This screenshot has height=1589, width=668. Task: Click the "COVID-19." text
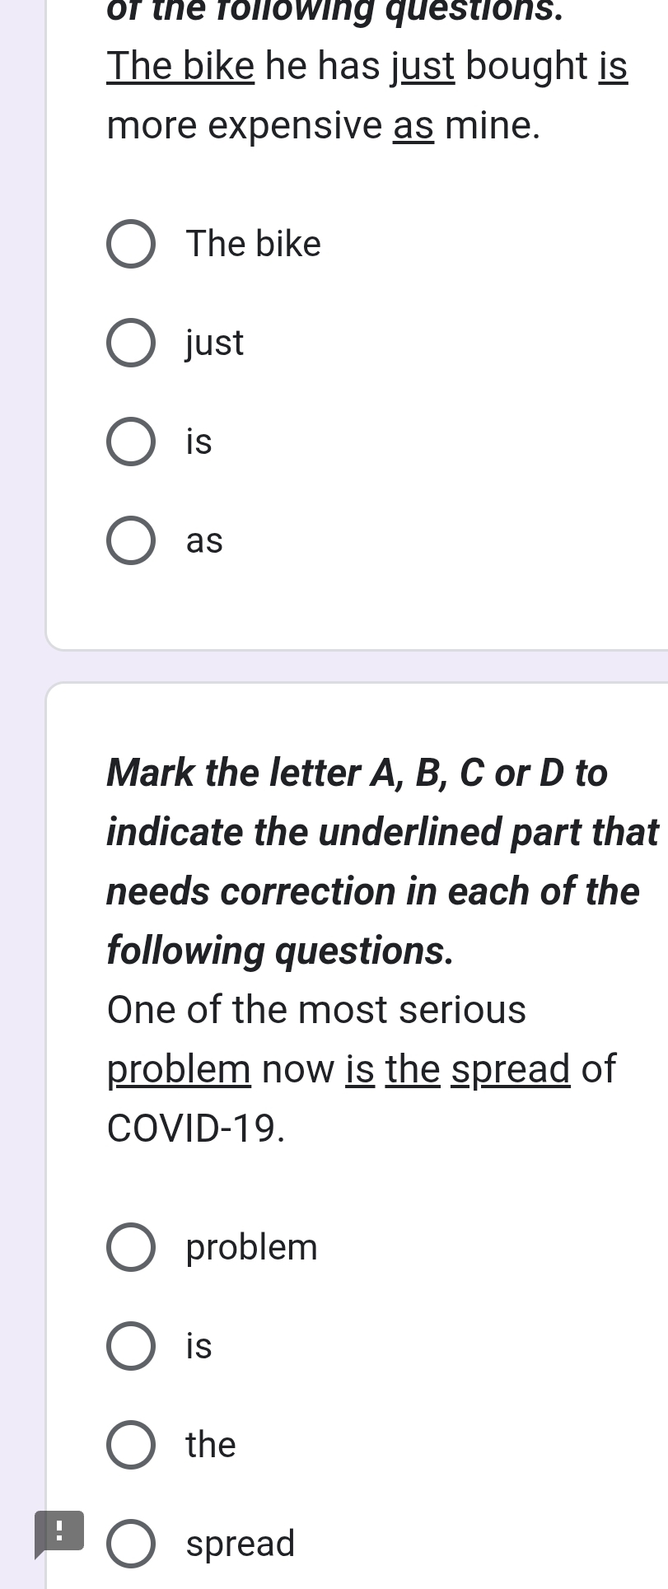[x=196, y=1129]
